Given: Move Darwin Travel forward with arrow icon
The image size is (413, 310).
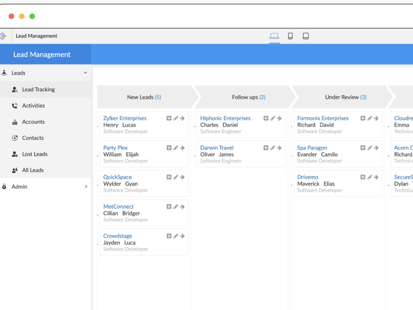Looking at the screenshot, I should pos(279,148).
